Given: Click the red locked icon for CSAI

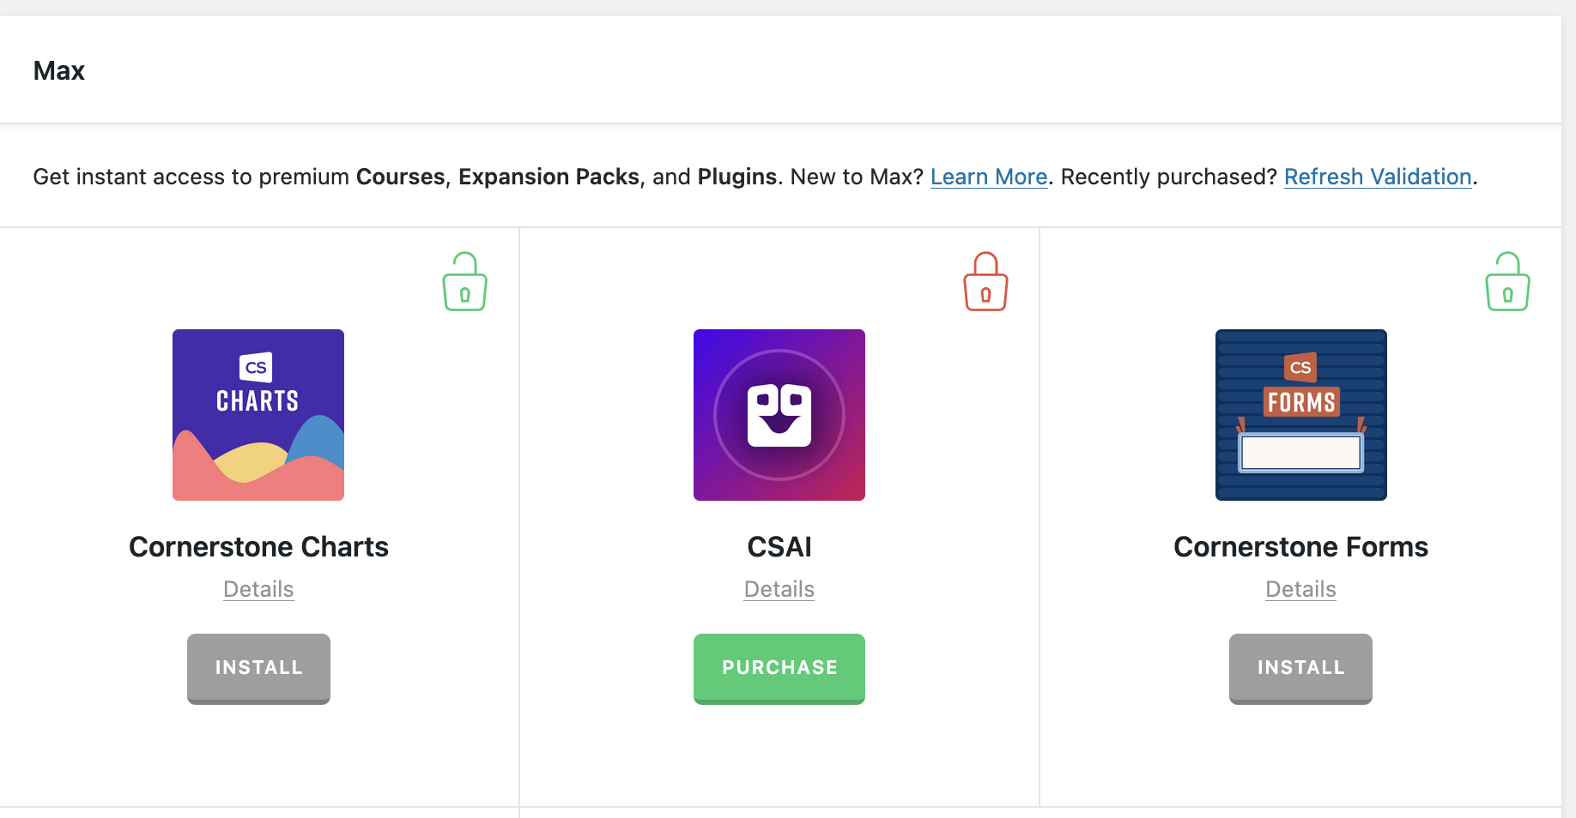Looking at the screenshot, I should pyautogui.click(x=985, y=282).
